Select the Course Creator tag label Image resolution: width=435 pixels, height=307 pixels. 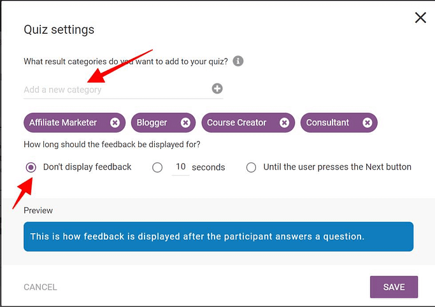pos(236,122)
